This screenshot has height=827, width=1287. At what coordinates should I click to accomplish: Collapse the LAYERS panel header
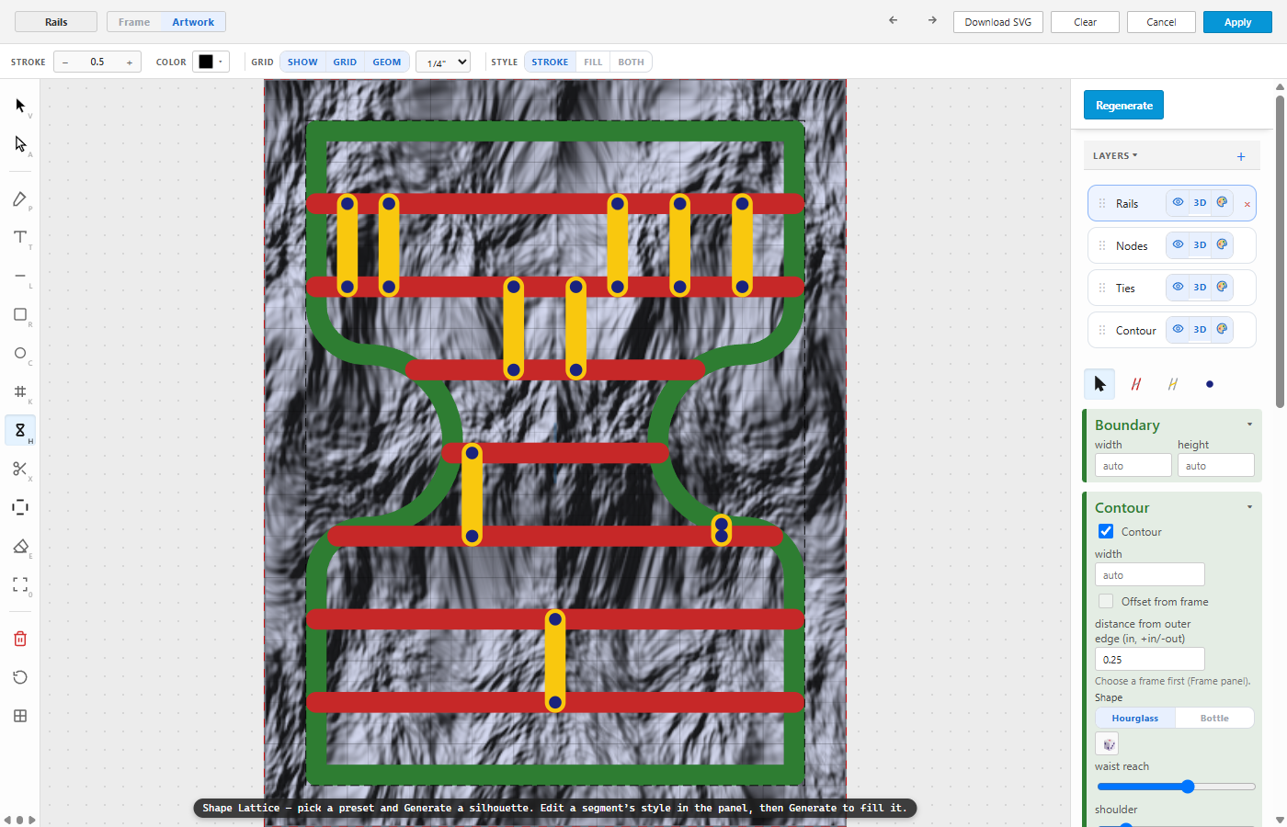[x=1115, y=156]
